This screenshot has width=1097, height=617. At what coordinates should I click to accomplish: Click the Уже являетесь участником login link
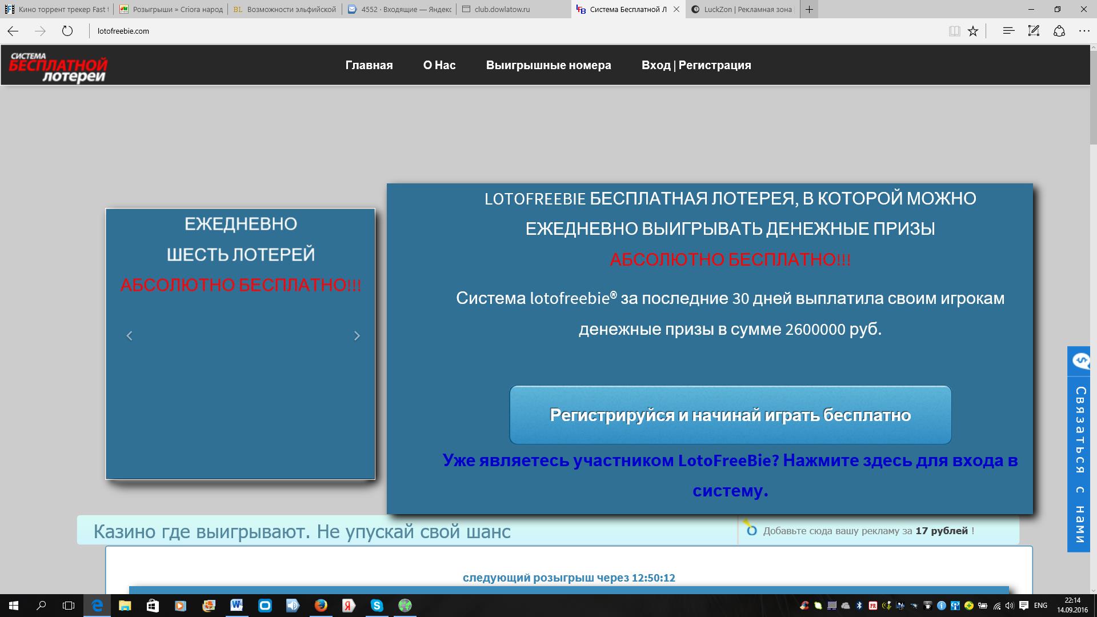coord(730,475)
